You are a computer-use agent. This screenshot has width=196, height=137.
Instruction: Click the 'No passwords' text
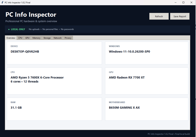67,29
